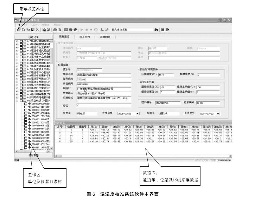Click the copy icon in the toolbar

28,29
